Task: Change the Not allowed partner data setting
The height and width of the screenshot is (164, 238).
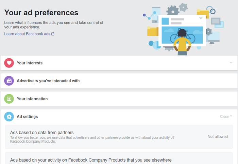Action: (218, 136)
